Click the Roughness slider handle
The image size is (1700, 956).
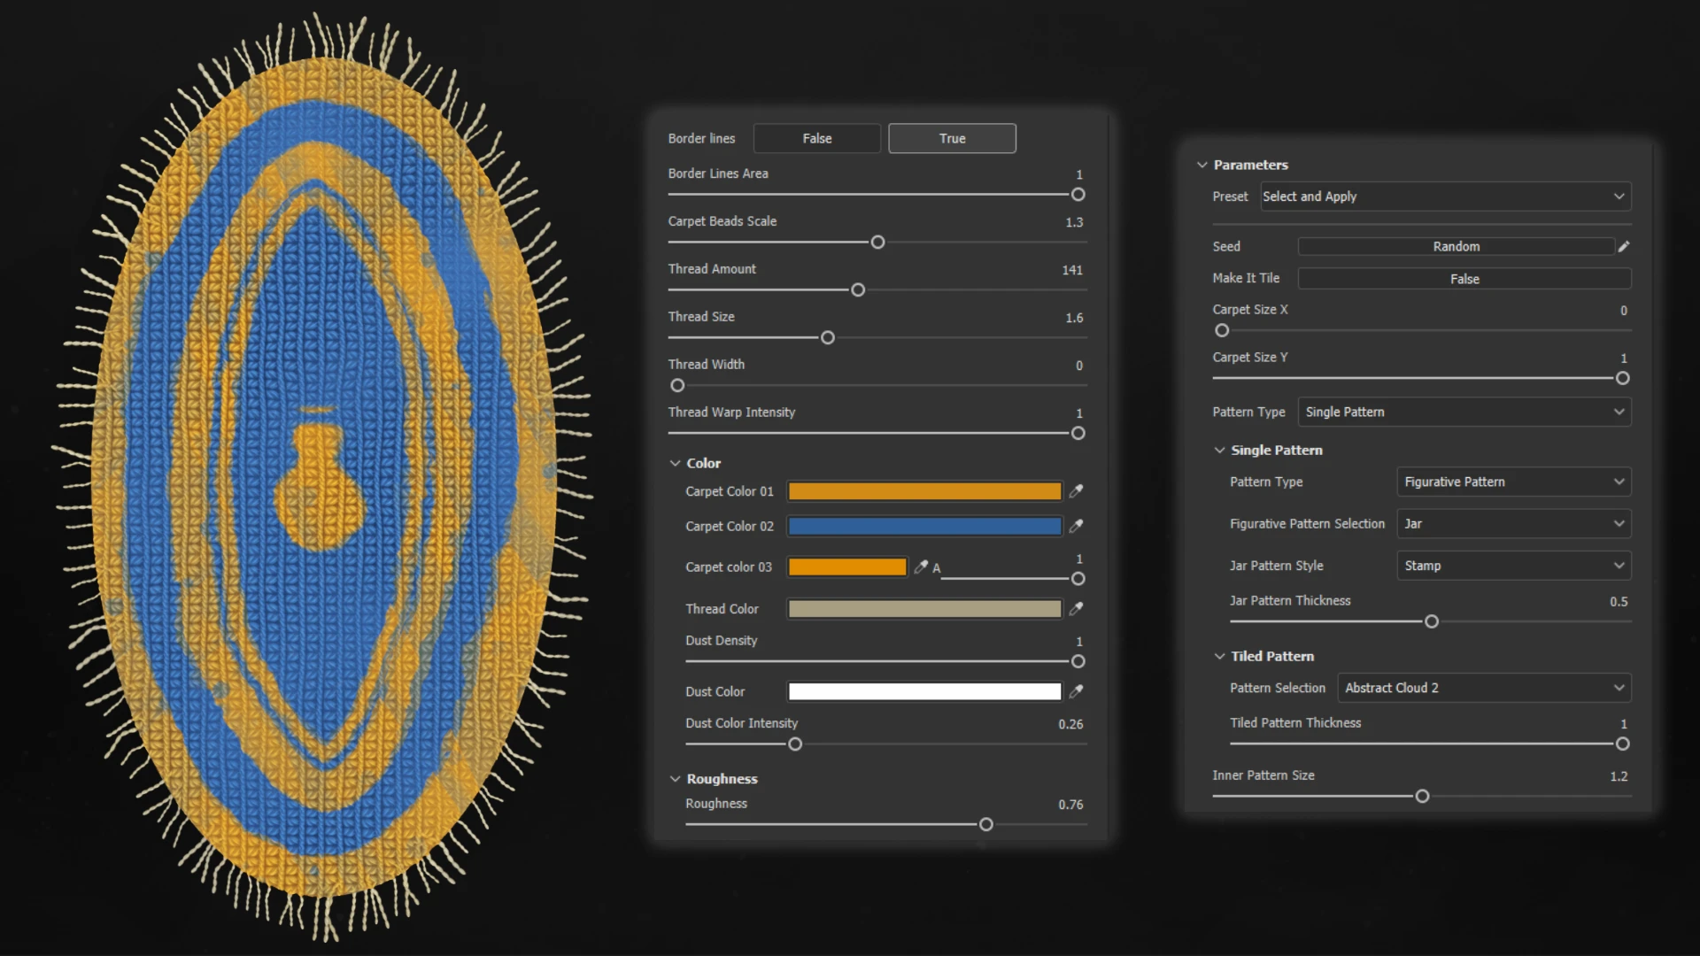point(985,825)
